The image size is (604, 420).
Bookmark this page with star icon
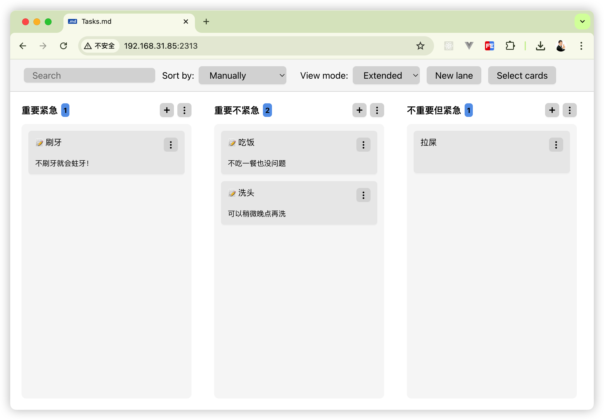tap(420, 46)
